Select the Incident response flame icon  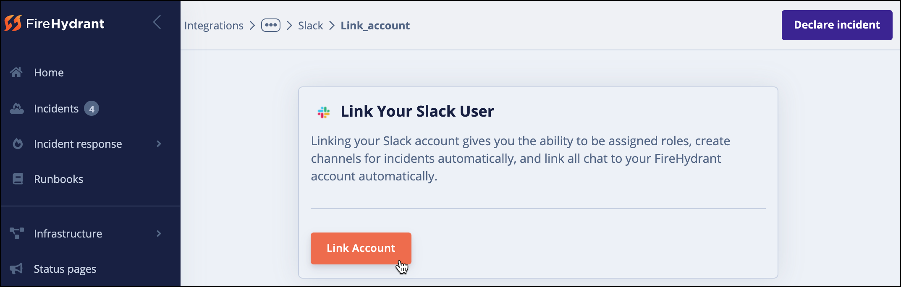[x=17, y=143]
